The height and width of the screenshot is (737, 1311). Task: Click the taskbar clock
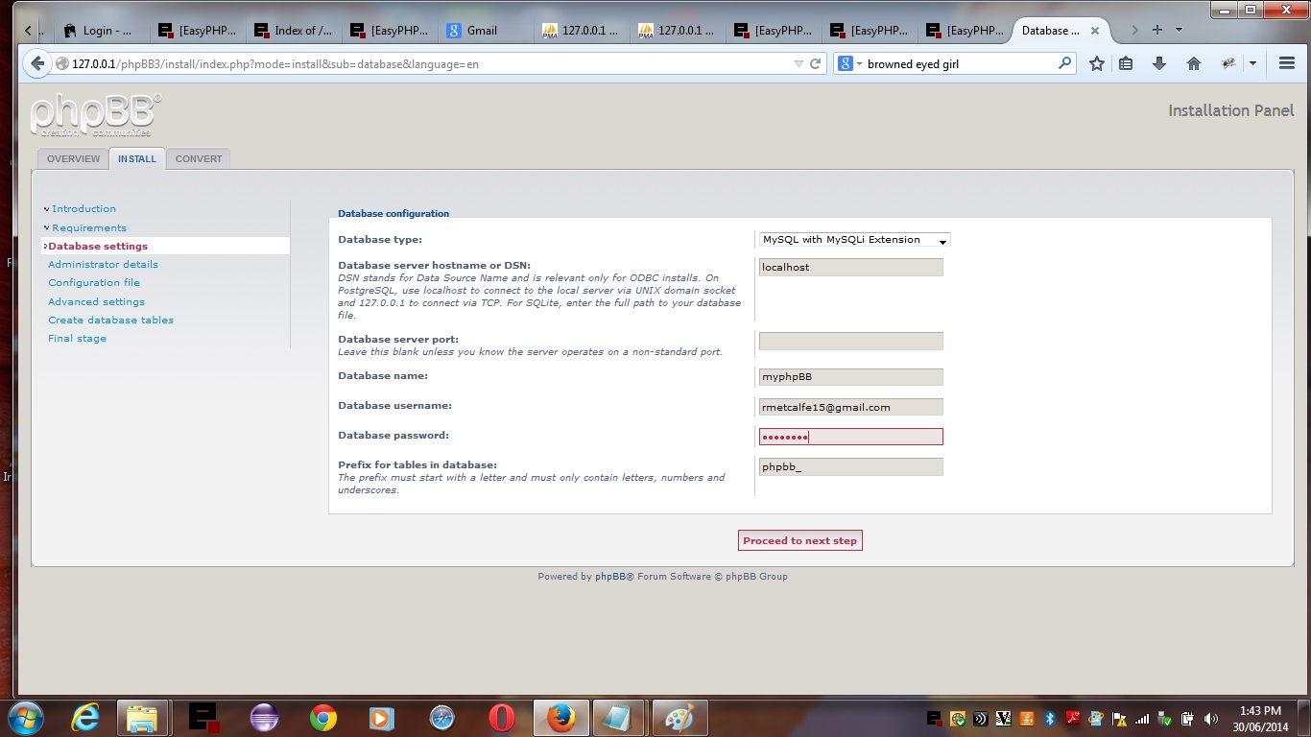pyautogui.click(x=1260, y=719)
